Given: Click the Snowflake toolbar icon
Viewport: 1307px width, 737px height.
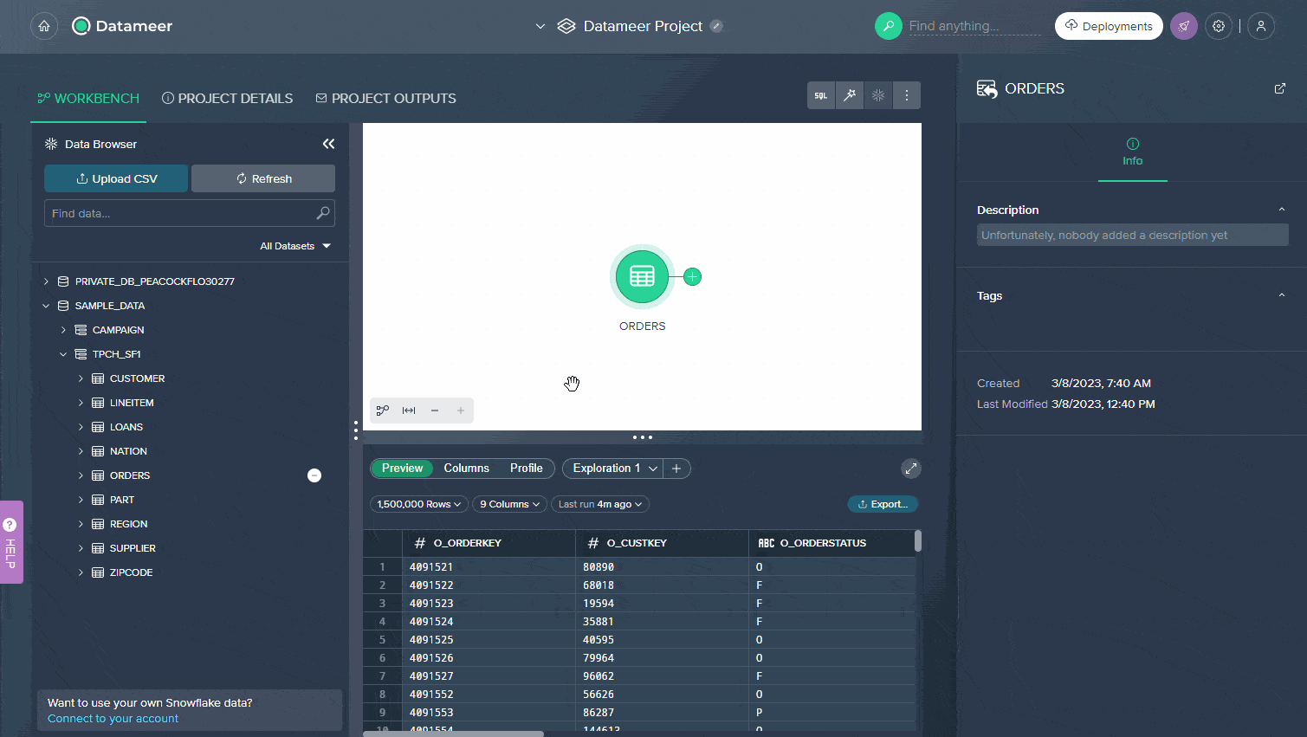Looking at the screenshot, I should 878,95.
